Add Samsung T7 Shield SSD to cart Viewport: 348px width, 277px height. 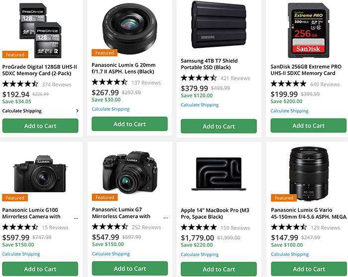click(x=219, y=126)
